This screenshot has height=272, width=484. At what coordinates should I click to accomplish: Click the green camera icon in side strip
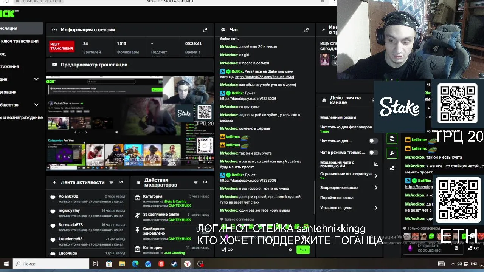point(392,138)
